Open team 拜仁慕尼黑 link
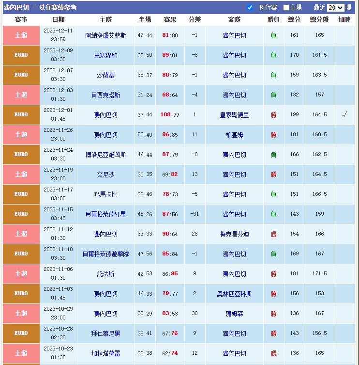 [105, 333]
